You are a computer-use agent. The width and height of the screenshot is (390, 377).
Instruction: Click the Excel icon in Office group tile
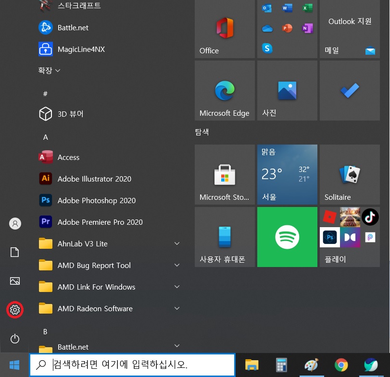[x=307, y=8]
